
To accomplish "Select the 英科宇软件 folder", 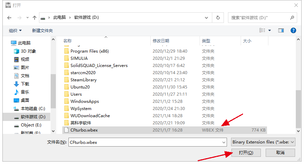I will pyautogui.click(x=81, y=123).
